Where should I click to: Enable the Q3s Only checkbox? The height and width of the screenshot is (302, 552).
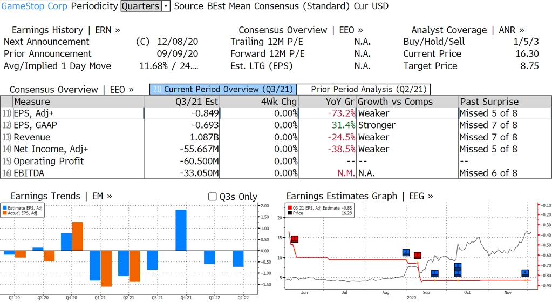click(212, 197)
